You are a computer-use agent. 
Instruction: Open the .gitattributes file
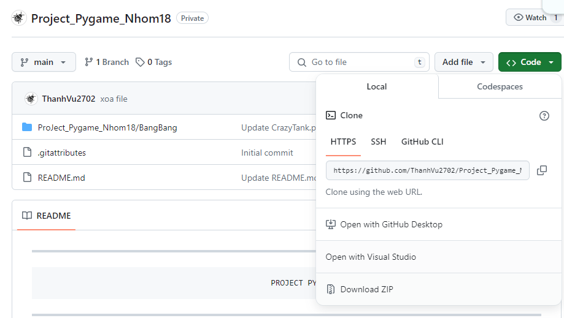tap(62, 153)
